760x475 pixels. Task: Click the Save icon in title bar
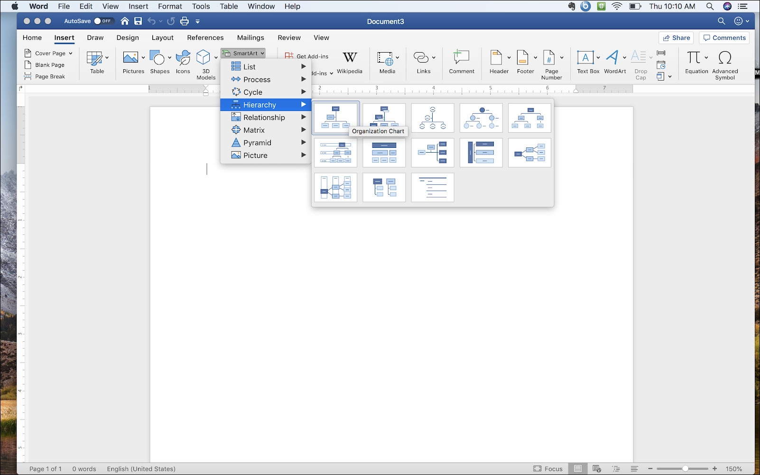tap(138, 21)
